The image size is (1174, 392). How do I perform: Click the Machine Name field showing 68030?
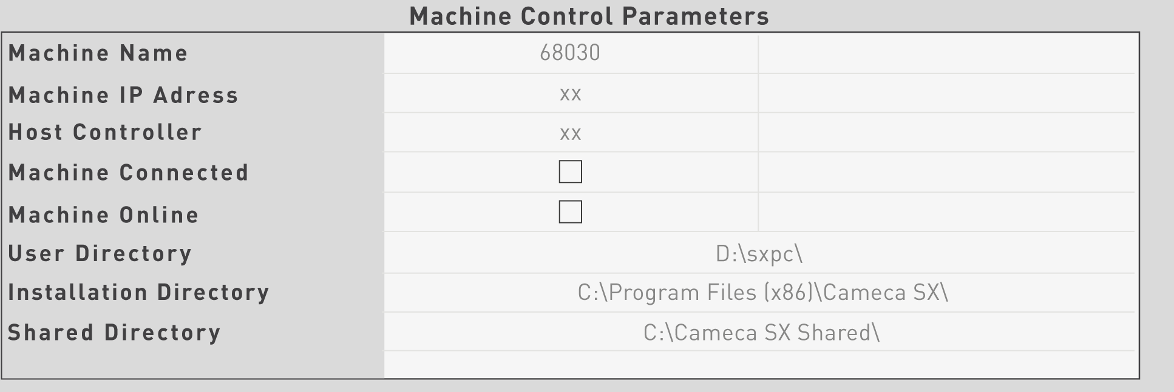click(570, 53)
